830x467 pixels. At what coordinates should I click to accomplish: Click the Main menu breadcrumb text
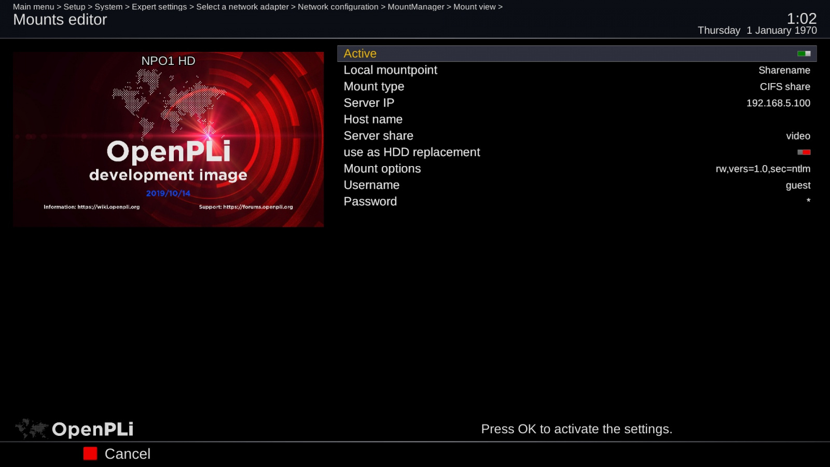33,7
